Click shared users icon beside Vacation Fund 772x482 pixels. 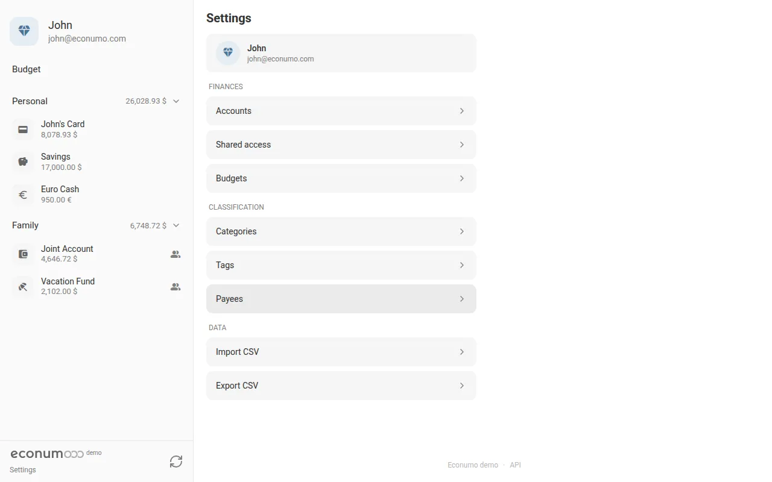point(176,287)
